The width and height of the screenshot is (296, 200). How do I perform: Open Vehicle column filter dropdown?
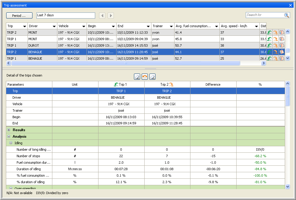click(x=84, y=26)
